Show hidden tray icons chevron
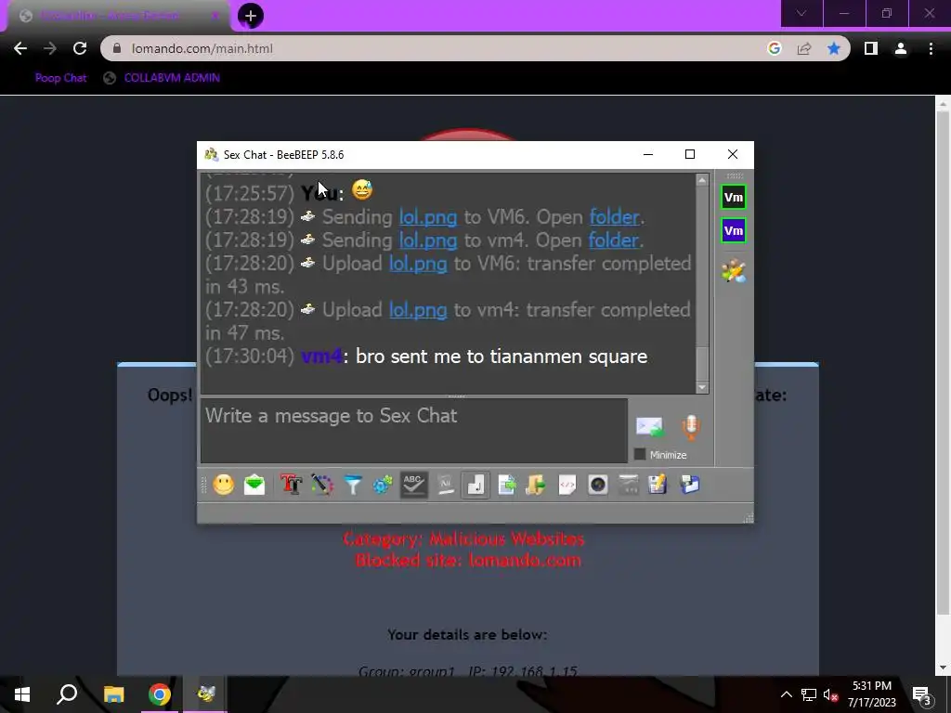Image resolution: width=951 pixels, height=713 pixels. [x=786, y=694]
